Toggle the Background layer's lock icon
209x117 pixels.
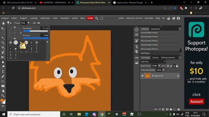pos(178,76)
